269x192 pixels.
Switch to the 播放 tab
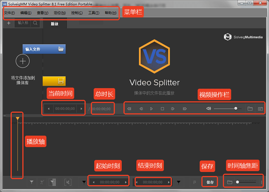click(55, 24)
